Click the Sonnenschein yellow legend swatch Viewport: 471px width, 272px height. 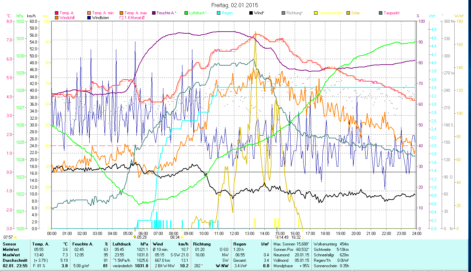click(x=316, y=13)
